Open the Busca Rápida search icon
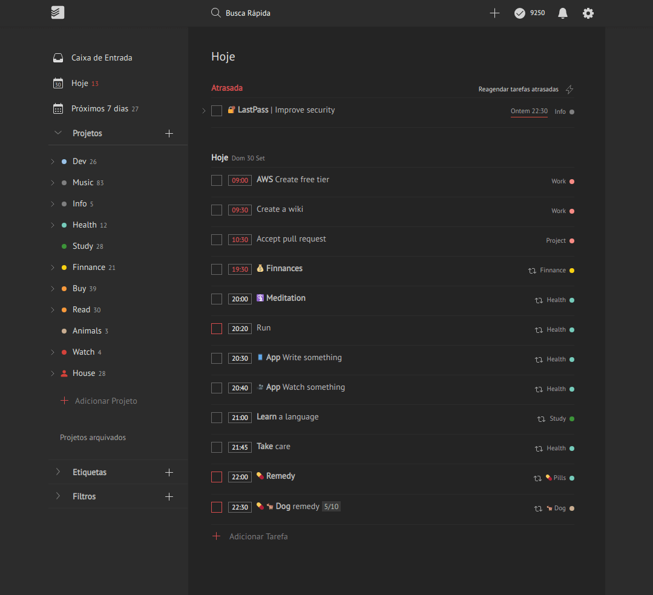This screenshot has height=595, width=653. 215,12
